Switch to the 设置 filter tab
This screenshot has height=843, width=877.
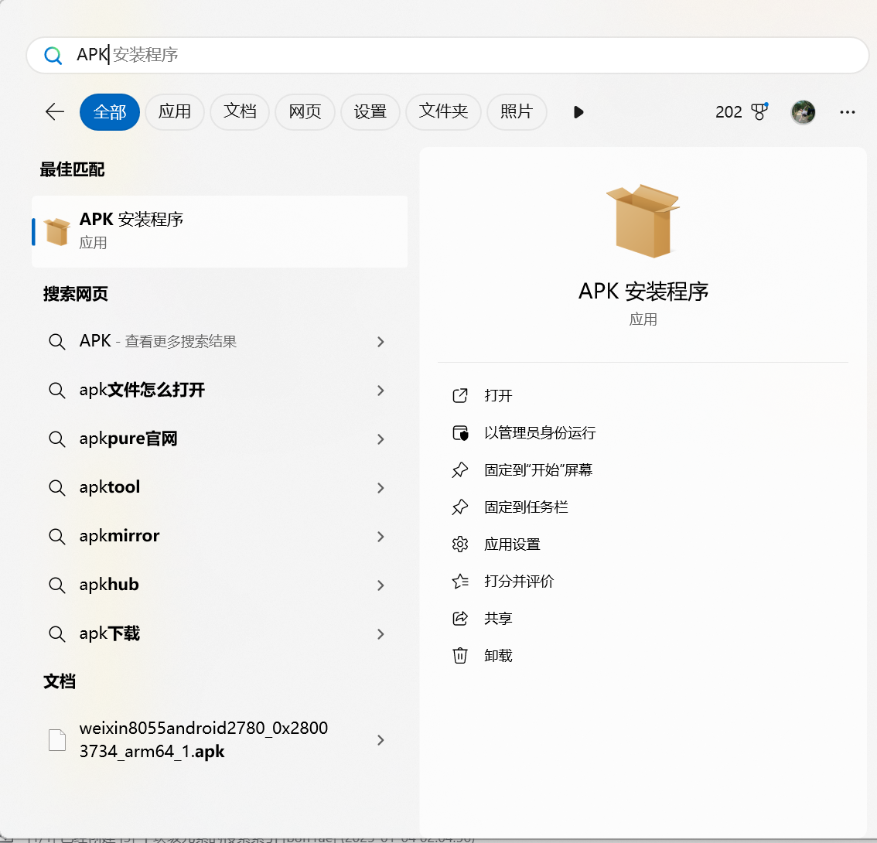(x=370, y=112)
